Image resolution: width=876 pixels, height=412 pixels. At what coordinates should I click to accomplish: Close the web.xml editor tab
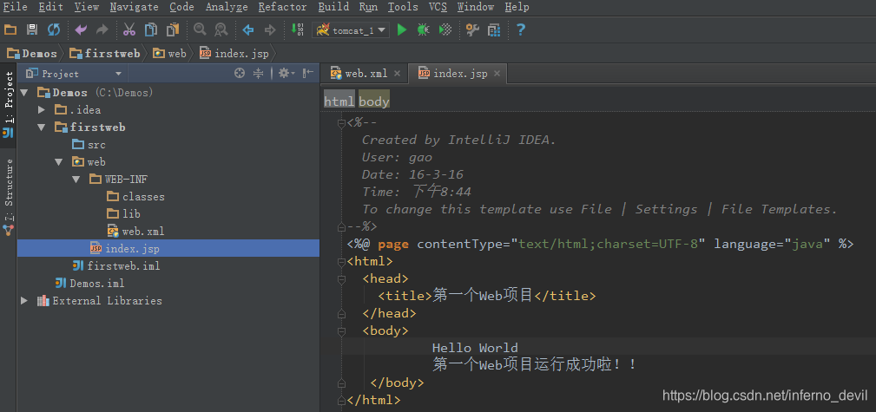398,73
